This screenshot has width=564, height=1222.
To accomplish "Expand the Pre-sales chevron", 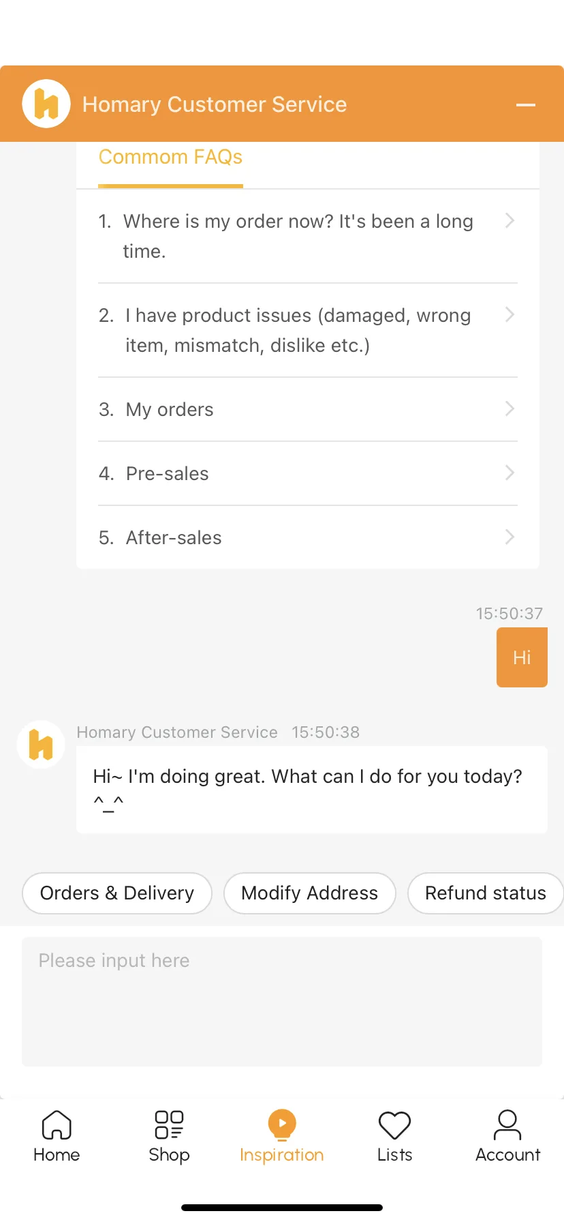I will coord(510,473).
